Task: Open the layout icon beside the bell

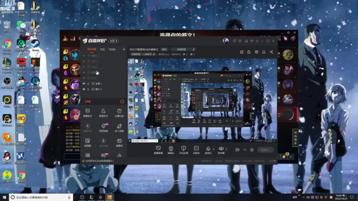Action: coord(256,52)
